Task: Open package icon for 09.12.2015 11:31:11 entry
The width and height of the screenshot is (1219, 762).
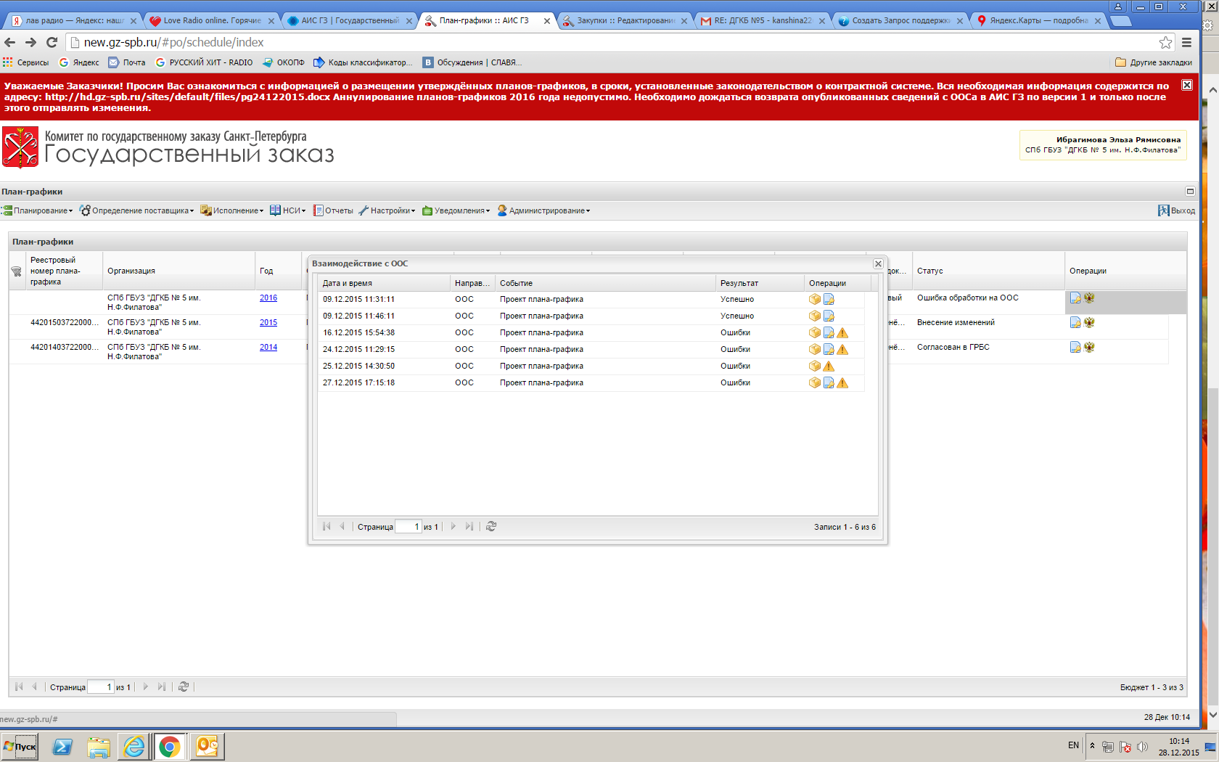Action: (815, 299)
